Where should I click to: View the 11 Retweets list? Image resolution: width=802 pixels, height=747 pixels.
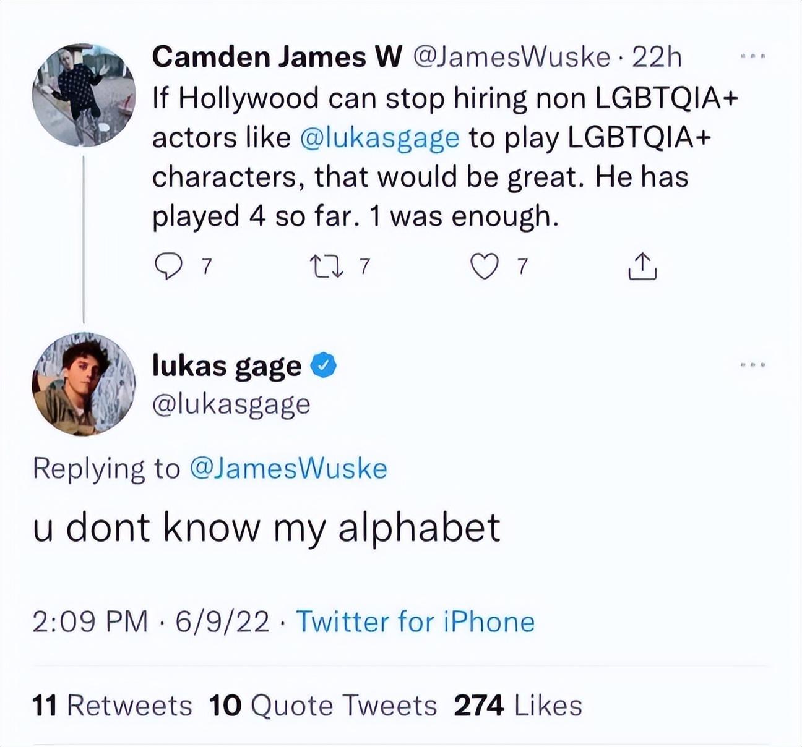pos(112,705)
